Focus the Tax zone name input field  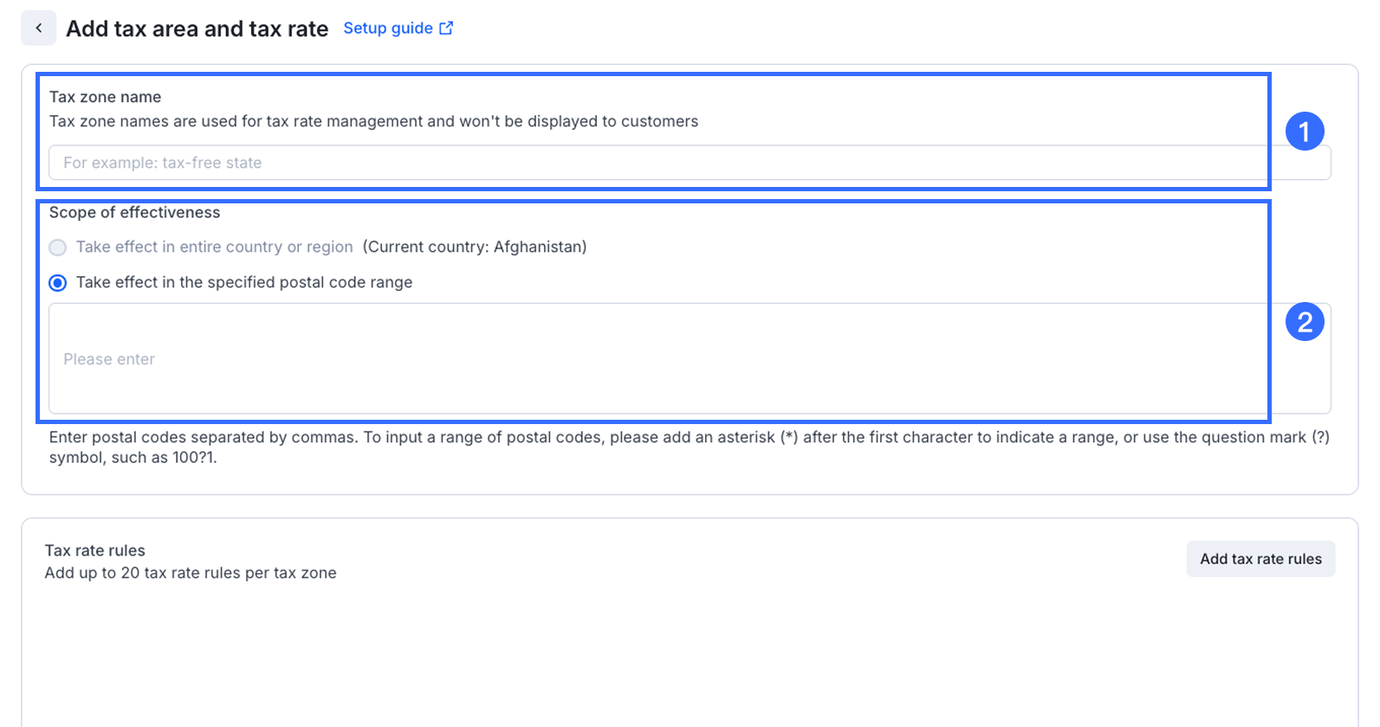coord(658,163)
